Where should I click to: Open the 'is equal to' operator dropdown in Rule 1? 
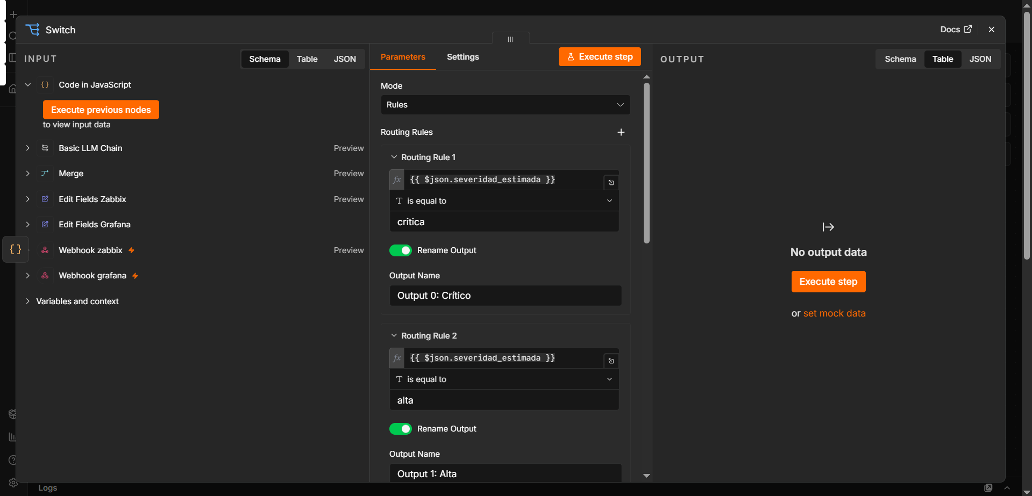coord(504,201)
